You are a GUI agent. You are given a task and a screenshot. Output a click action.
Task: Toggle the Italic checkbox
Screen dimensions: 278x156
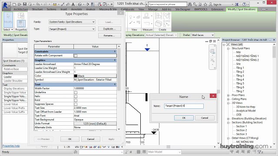pos(76,96)
